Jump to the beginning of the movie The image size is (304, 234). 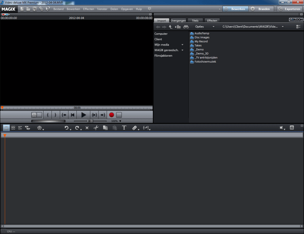point(72,115)
